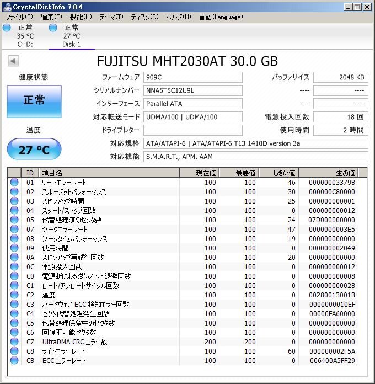The image size is (375, 384).
Task: Click the 正常 health status button
Action: (34, 100)
